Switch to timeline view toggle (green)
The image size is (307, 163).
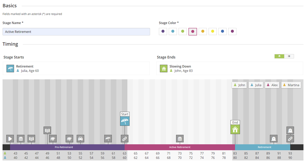tap(279, 56)
